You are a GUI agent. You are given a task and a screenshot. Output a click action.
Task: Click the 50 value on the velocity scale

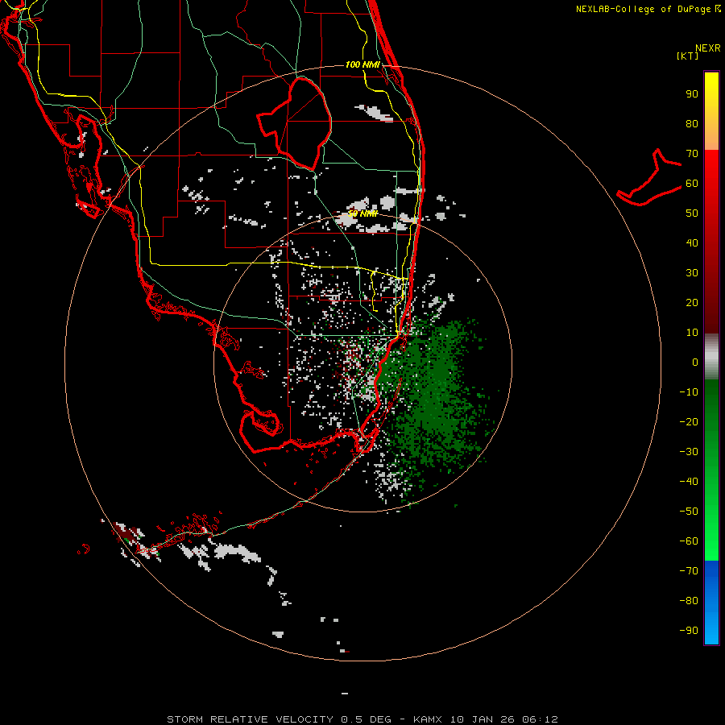coord(692,213)
